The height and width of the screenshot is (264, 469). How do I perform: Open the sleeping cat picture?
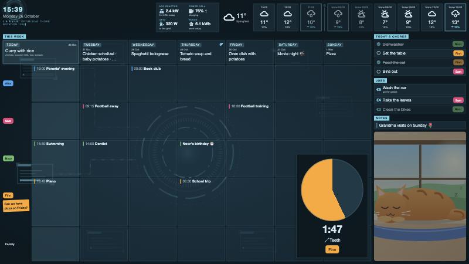tap(420, 197)
